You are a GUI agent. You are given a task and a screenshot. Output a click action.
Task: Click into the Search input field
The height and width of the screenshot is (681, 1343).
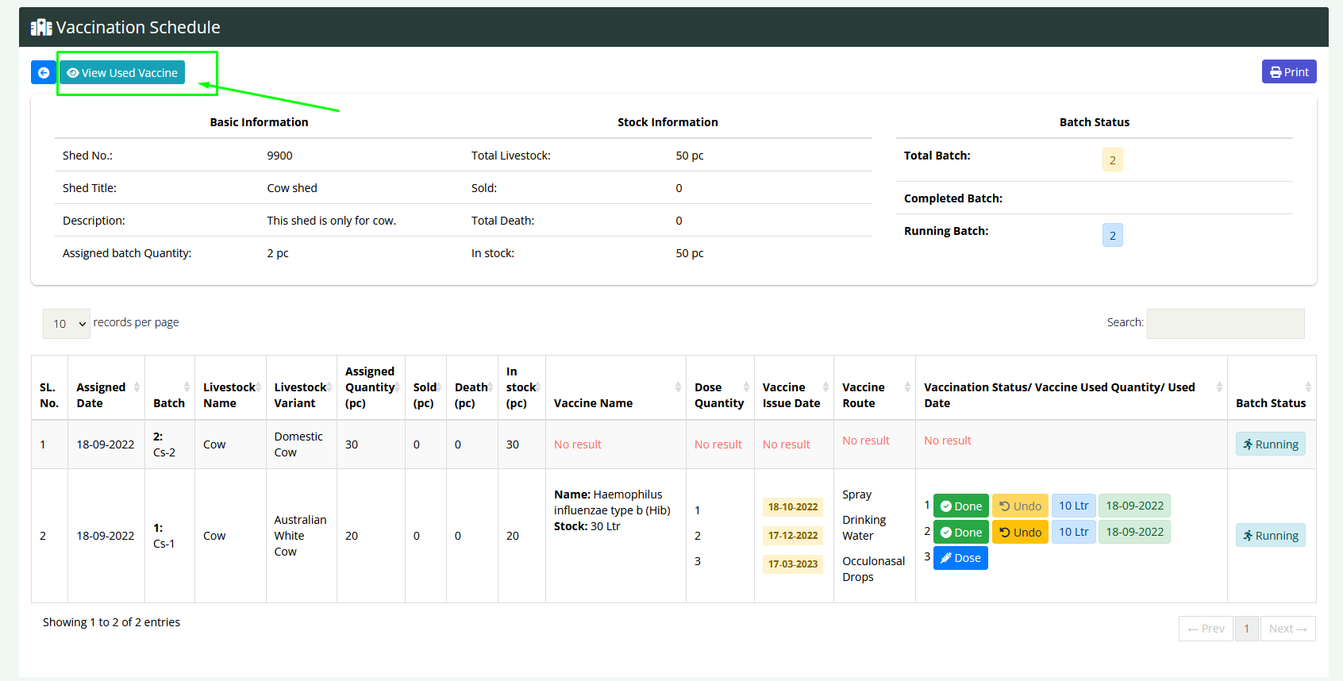[x=1225, y=323]
